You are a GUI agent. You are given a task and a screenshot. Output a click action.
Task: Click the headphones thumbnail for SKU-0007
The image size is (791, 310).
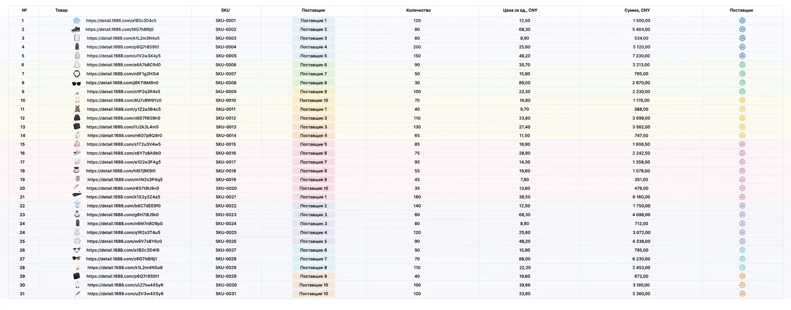coord(77,74)
